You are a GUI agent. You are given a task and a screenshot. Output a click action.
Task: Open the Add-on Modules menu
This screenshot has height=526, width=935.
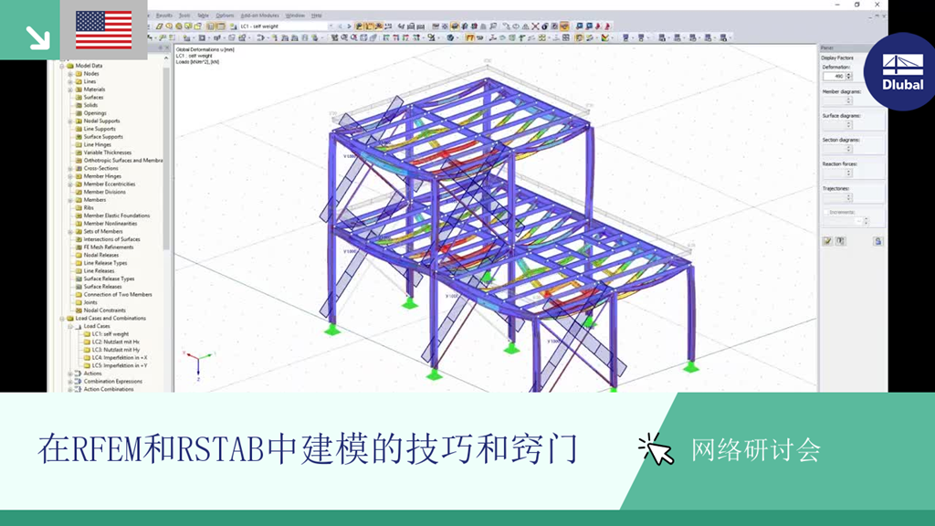click(259, 16)
